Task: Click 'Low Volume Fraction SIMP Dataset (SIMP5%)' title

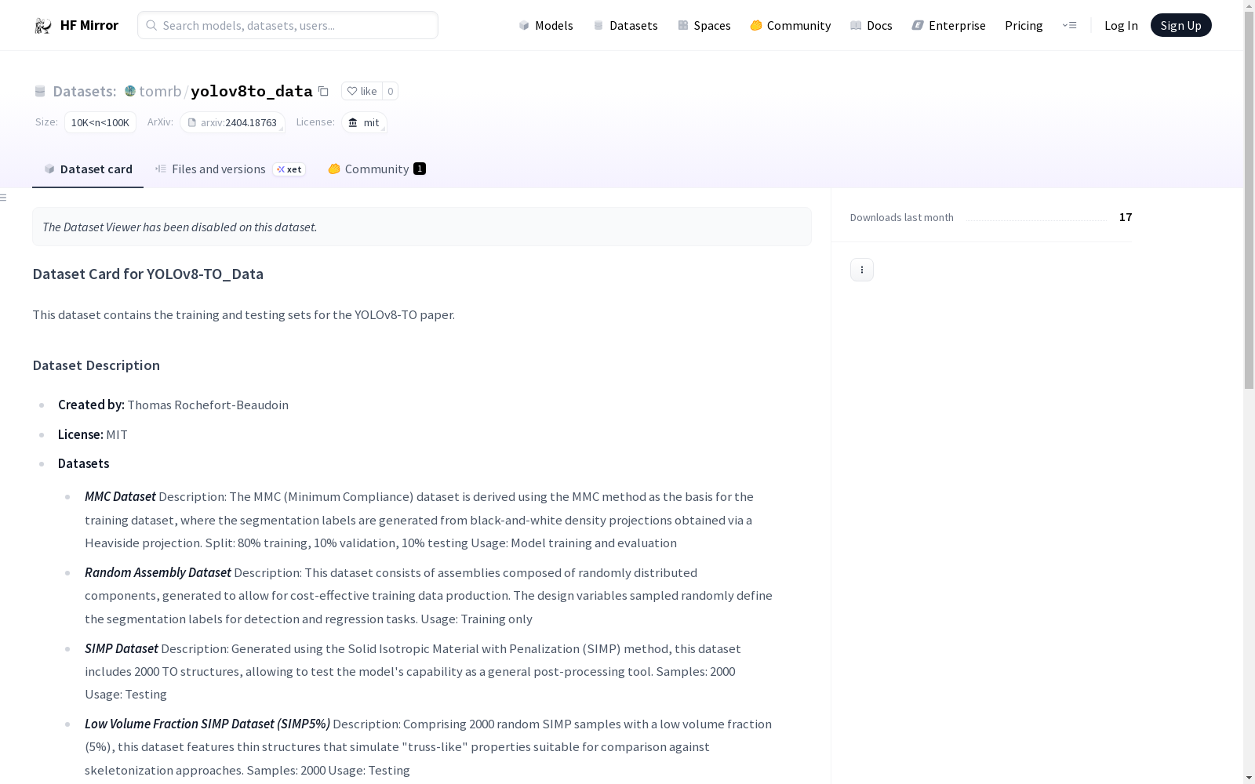Action: (207, 724)
